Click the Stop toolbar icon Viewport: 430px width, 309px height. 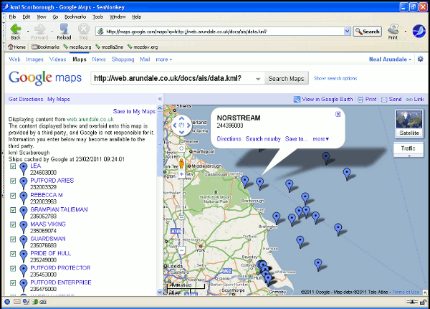tap(83, 29)
